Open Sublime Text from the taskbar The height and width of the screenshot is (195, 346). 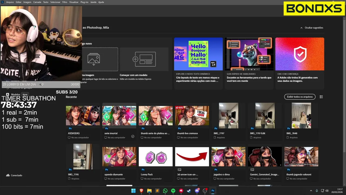[x=157, y=191]
